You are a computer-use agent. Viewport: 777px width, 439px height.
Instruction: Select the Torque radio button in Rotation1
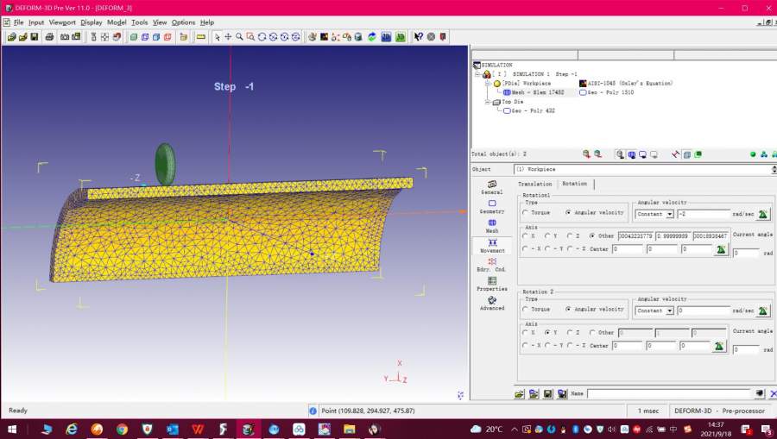tap(526, 212)
